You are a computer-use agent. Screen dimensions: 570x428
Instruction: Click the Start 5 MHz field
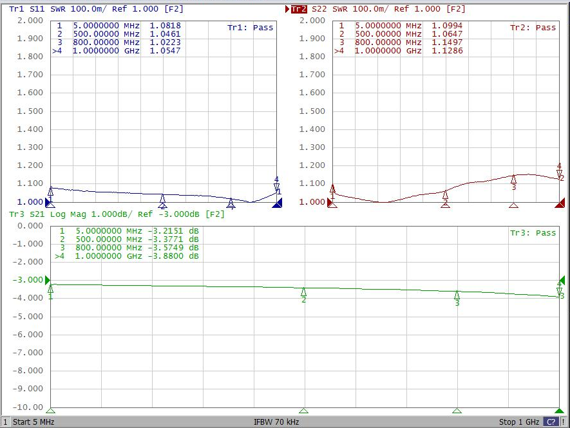[x=33, y=422]
